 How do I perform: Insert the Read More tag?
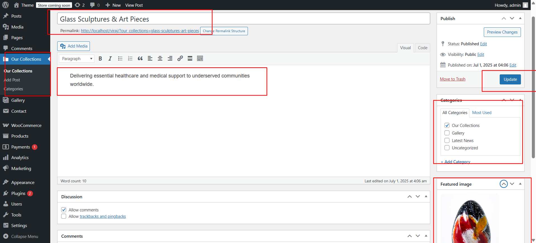[x=190, y=58]
